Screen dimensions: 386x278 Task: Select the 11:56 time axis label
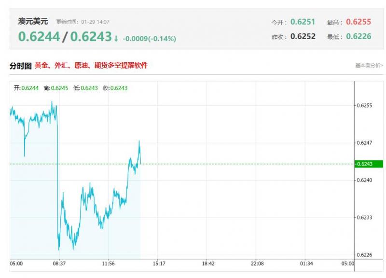[x=108, y=264]
